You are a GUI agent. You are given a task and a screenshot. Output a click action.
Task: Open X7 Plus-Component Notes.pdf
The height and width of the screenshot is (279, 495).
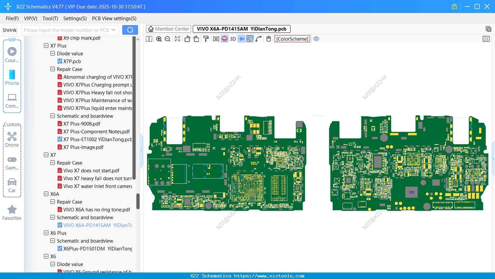pos(94,132)
